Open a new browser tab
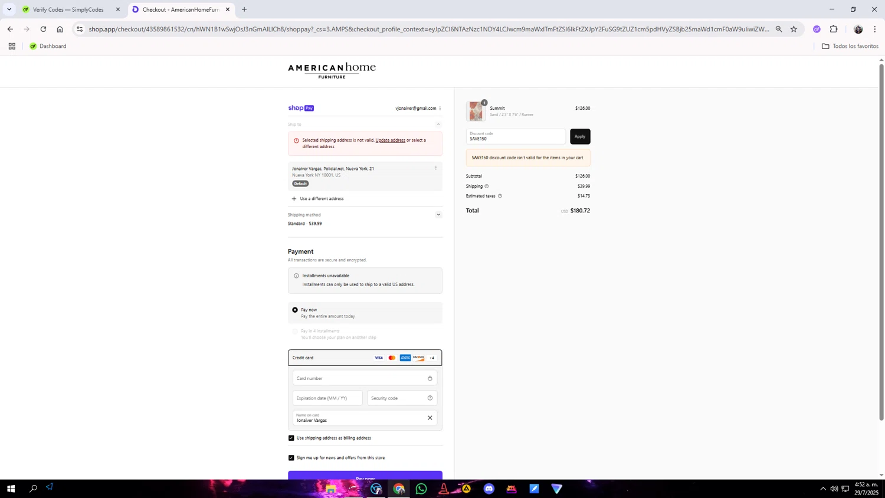 (244, 9)
